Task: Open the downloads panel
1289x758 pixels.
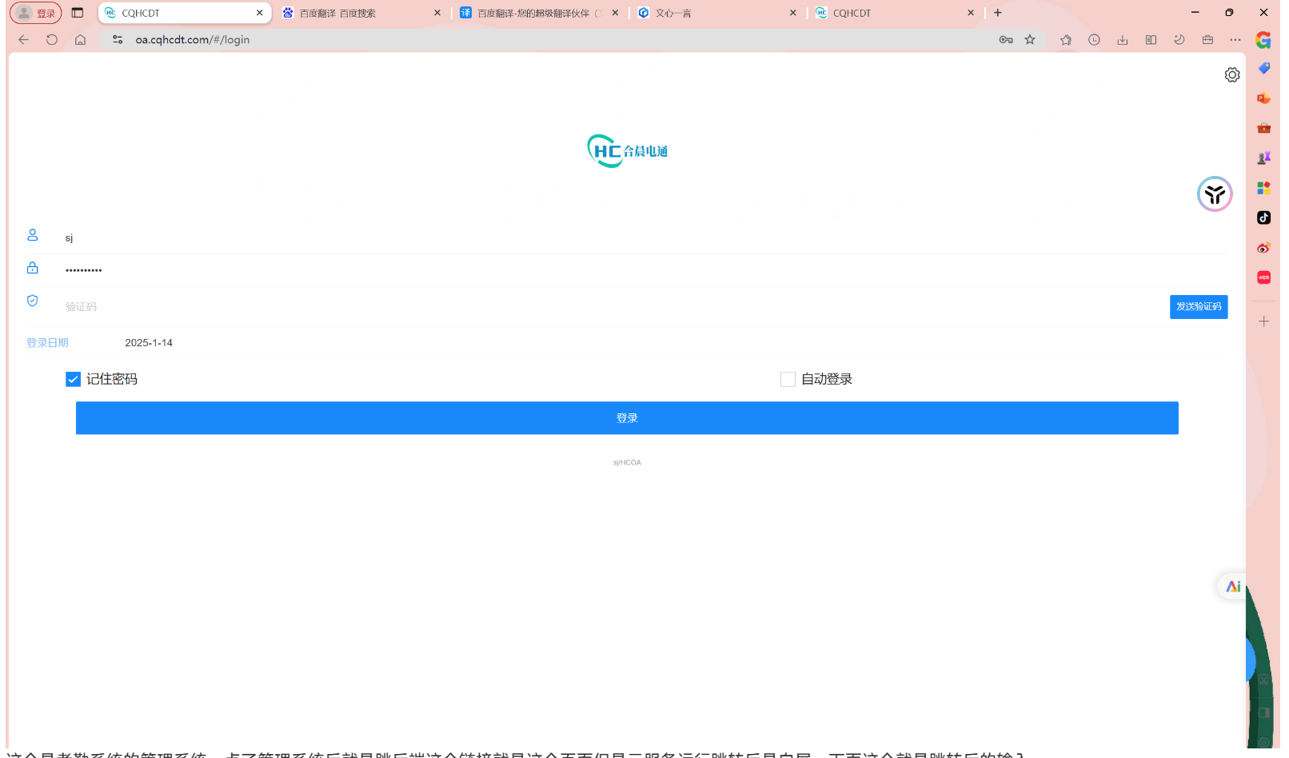Action: click(x=1123, y=40)
